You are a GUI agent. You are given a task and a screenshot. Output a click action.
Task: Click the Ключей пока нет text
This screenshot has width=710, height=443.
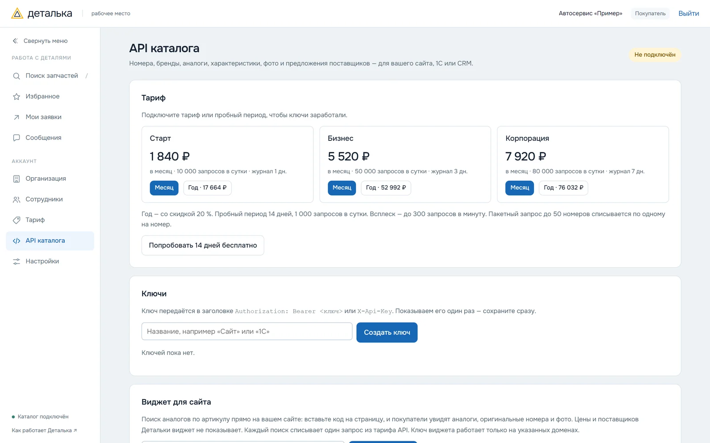[x=168, y=353]
